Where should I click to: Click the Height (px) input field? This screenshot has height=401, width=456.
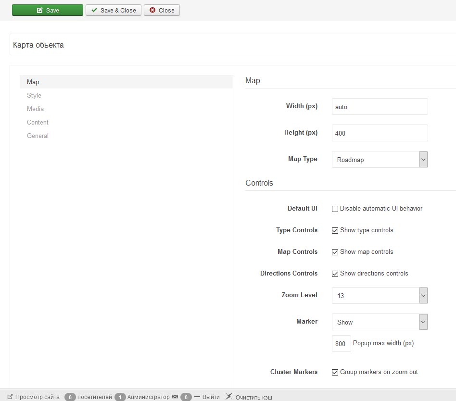(380, 133)
